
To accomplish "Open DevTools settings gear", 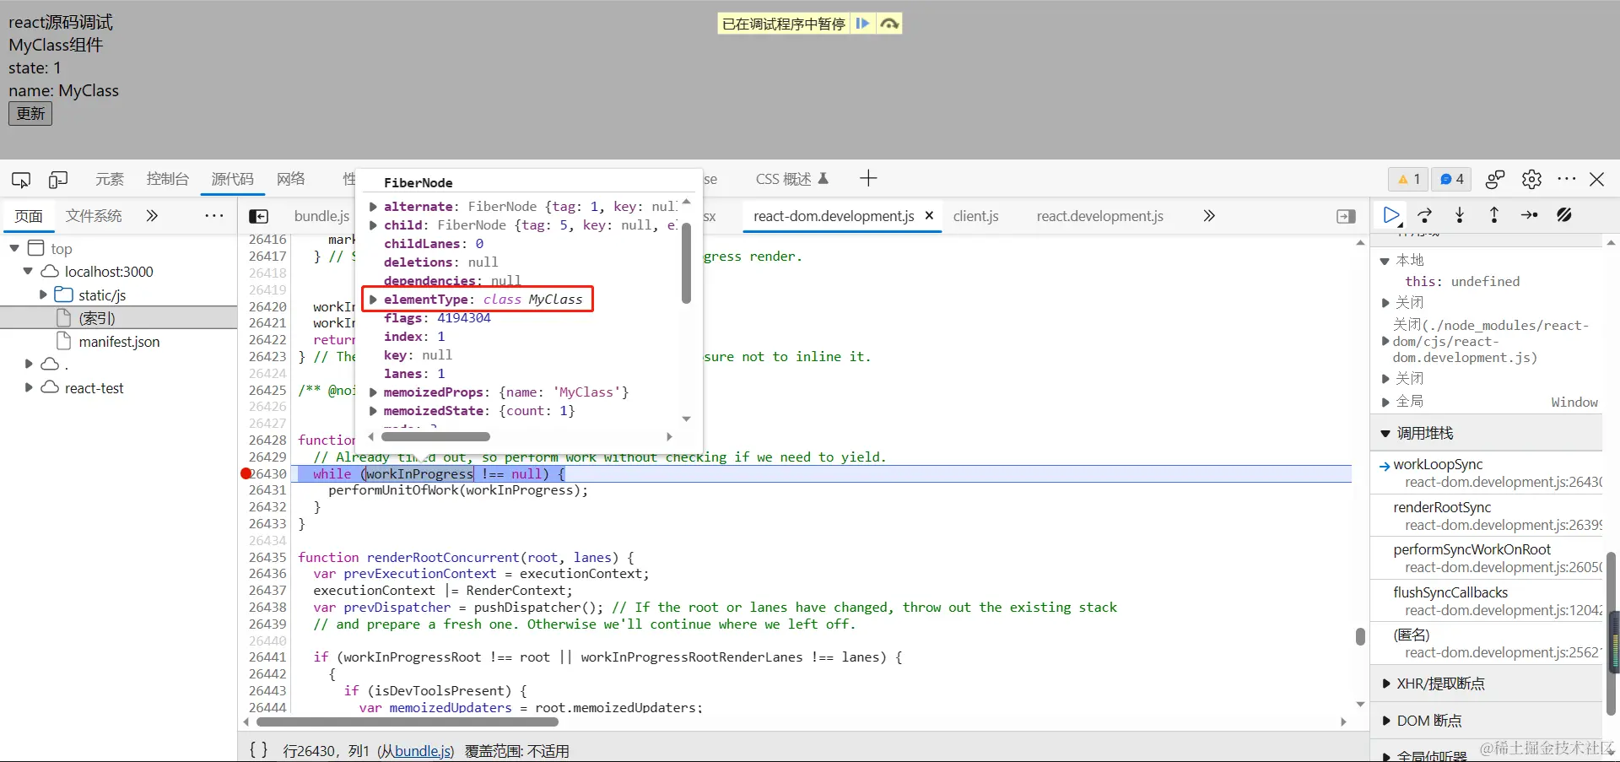I will (1531, 179).
